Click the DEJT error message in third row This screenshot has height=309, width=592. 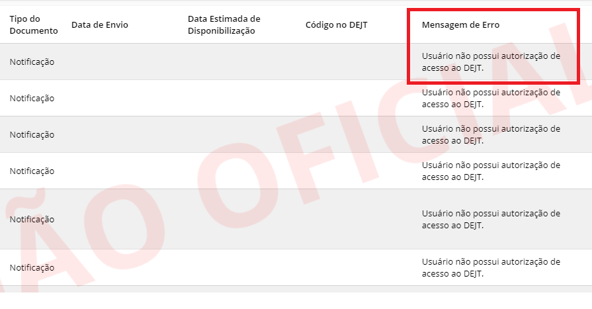coord(491,135)
